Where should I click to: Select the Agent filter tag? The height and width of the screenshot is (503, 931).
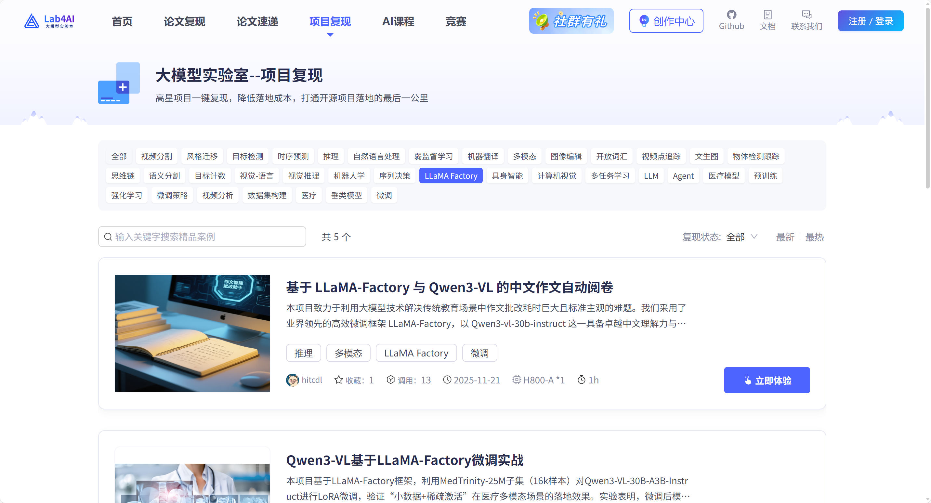click(683, 175)
